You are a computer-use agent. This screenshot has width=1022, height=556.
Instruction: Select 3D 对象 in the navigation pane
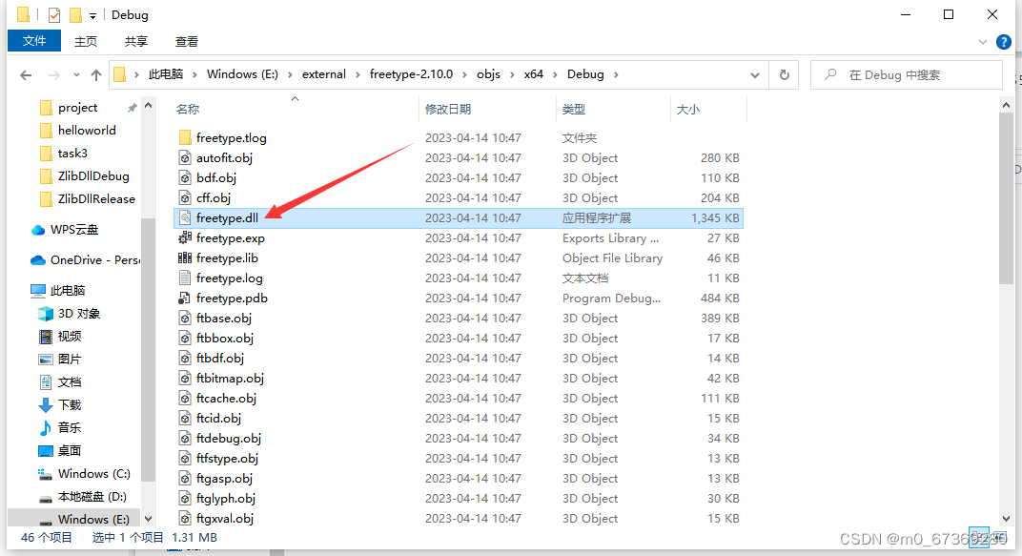[79, 314]
